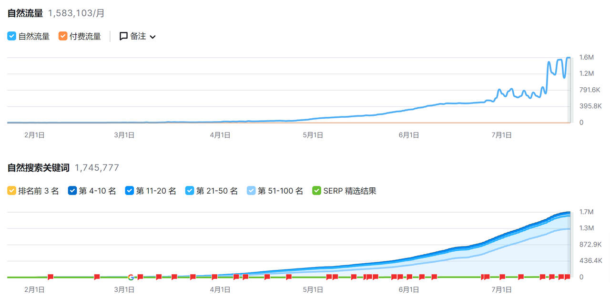The width and height of the screenshot is (610, 298).
Task: Open red flag immediately right of Google marker
Action: [140, 277]
